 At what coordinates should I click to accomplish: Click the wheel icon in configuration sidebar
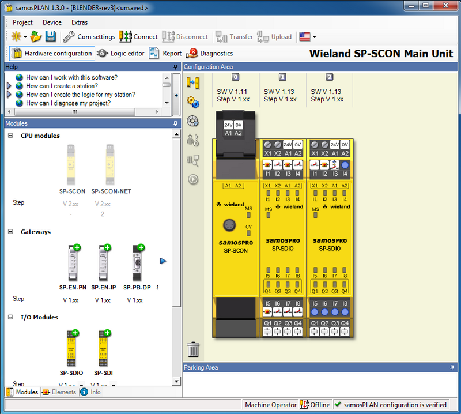193,121
